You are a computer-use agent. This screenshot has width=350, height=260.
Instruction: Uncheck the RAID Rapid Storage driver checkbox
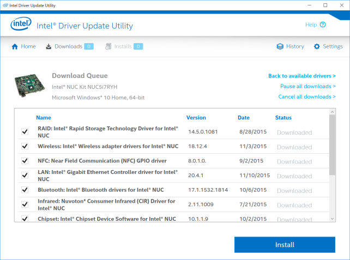coord(25,132)
